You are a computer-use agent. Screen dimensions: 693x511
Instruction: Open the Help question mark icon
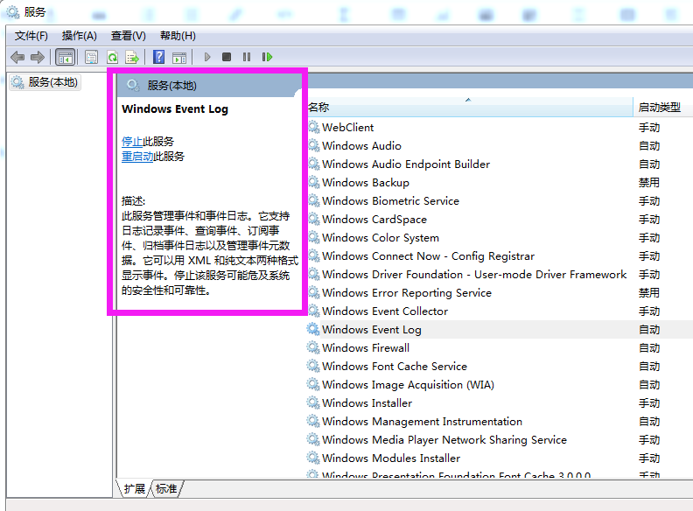point(158,57)
